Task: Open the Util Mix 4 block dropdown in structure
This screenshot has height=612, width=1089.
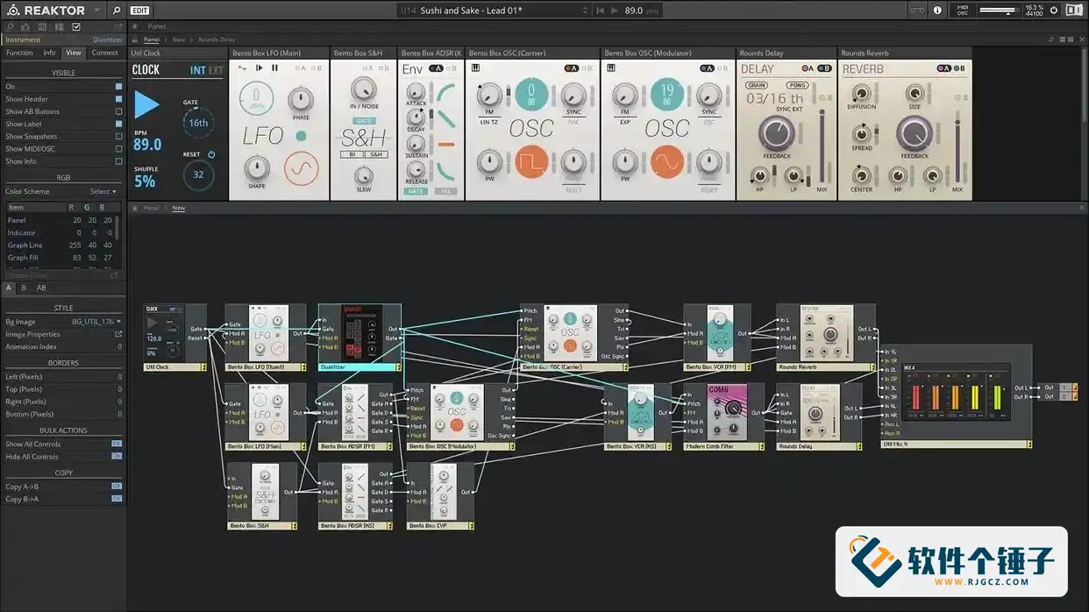Action: (x=1028, y=445)
